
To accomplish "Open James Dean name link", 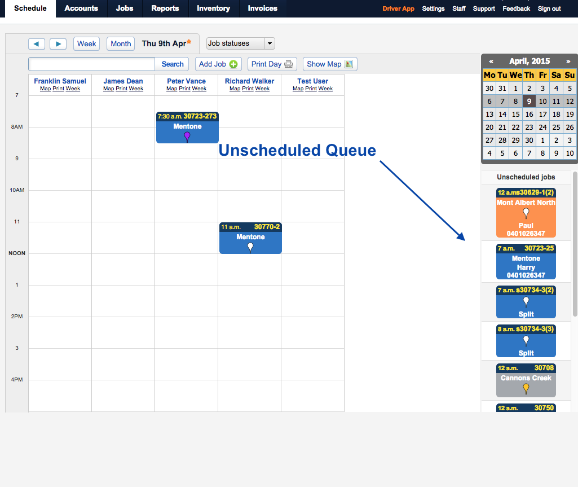I will 123,81.
